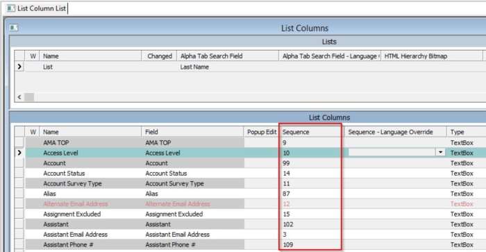Open Access Level language override dropdown
The height and width of the screenshot is (252, 486).
(440, 152)
